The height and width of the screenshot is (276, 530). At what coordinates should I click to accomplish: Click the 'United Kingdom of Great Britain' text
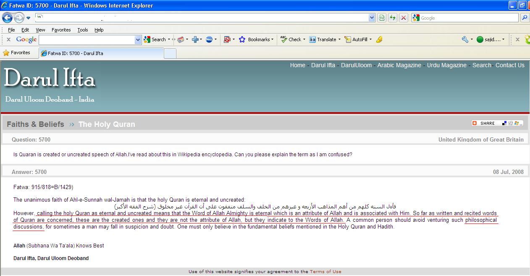tap(481, 139)
